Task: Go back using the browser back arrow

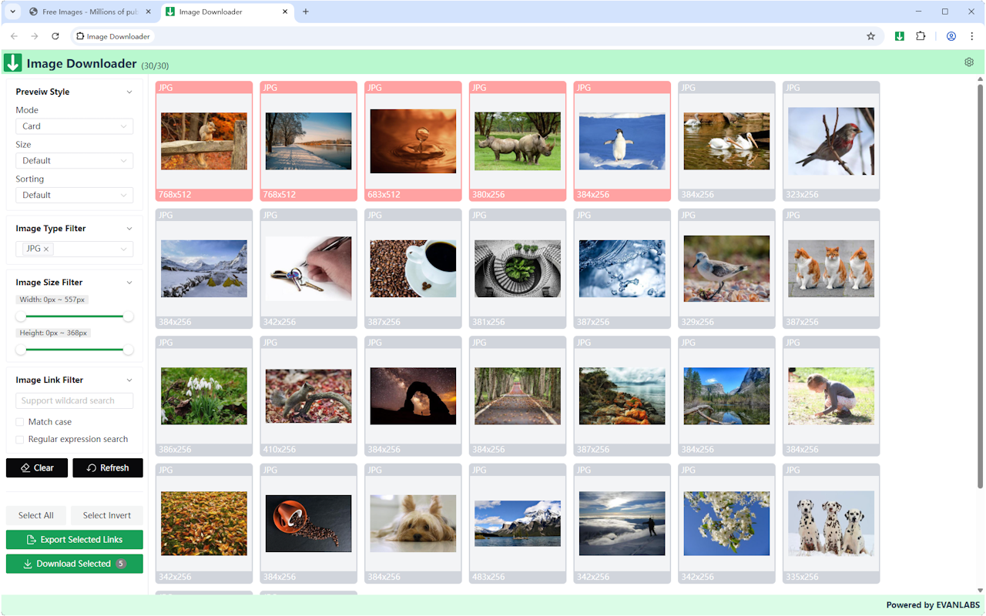Action: coord(14,36)
